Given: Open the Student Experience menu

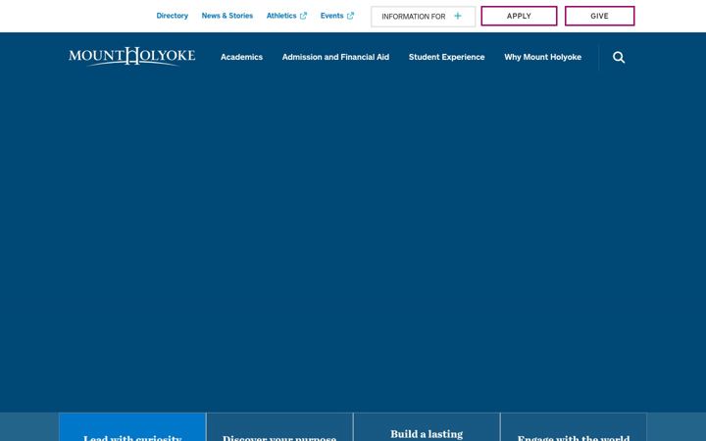Looking at the screenshot, I should coord(447,57).
